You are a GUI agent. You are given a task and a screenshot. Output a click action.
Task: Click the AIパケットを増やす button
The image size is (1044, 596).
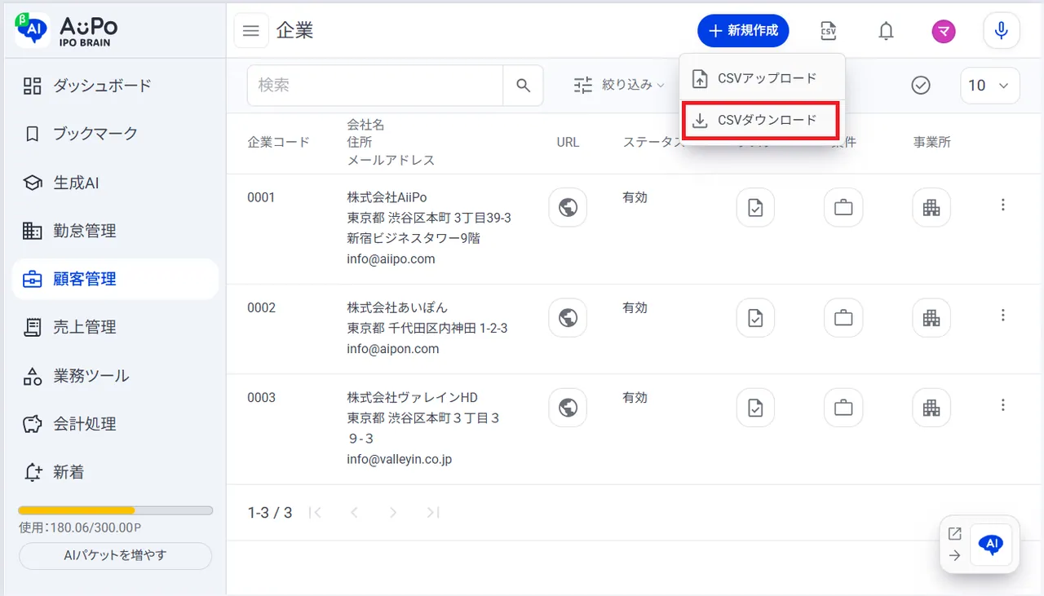pos(115,556)
